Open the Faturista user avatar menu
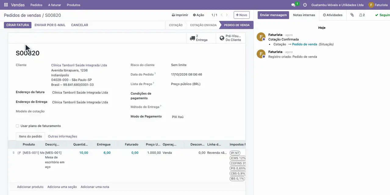 (378, 5)
